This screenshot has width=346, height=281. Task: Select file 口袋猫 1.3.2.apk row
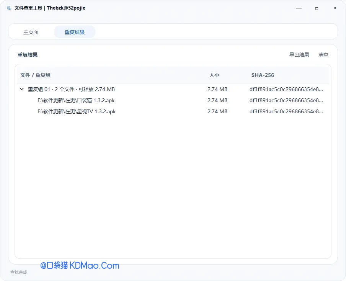pyautogui.click(x=173, y=100)
